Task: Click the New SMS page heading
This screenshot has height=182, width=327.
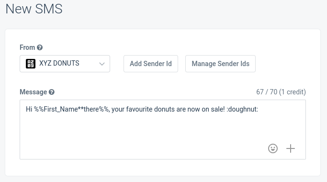Action: tap(34, 9)
